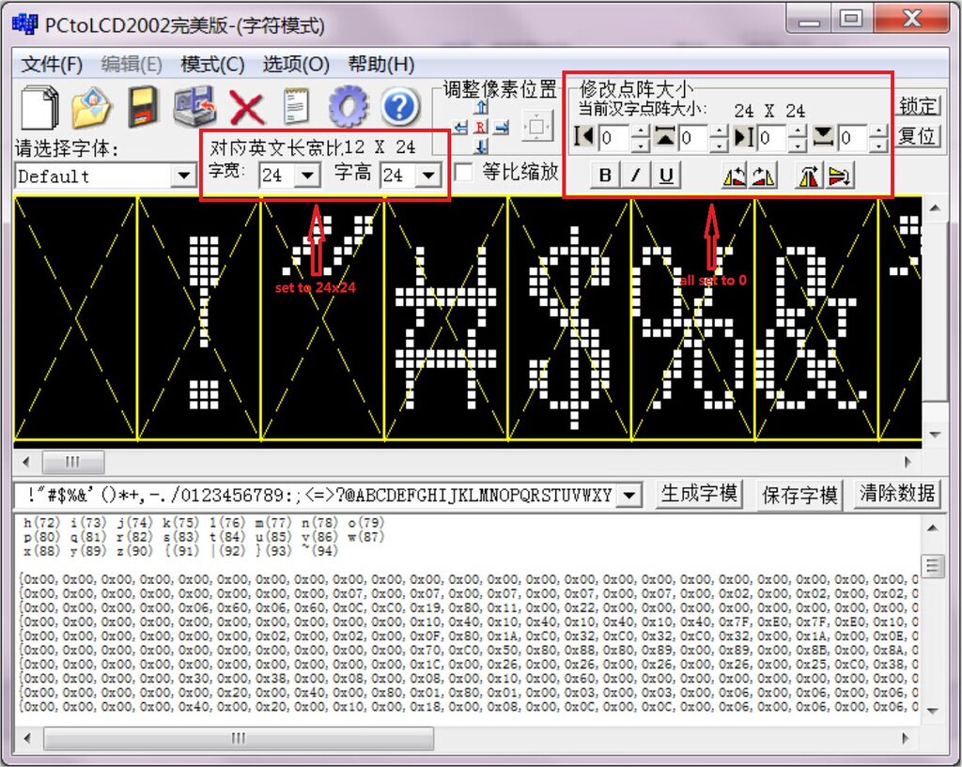Open the 字宽 width dropdown
962x767 pixels.
(307, 176)
